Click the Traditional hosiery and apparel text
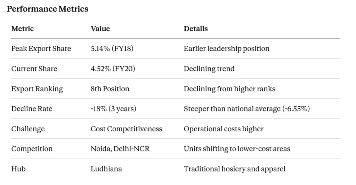 (235, 169)
